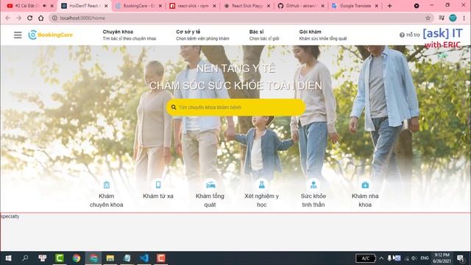
Task: Go back in browser history
Action: pyautogui.click(x=8, y=18)
